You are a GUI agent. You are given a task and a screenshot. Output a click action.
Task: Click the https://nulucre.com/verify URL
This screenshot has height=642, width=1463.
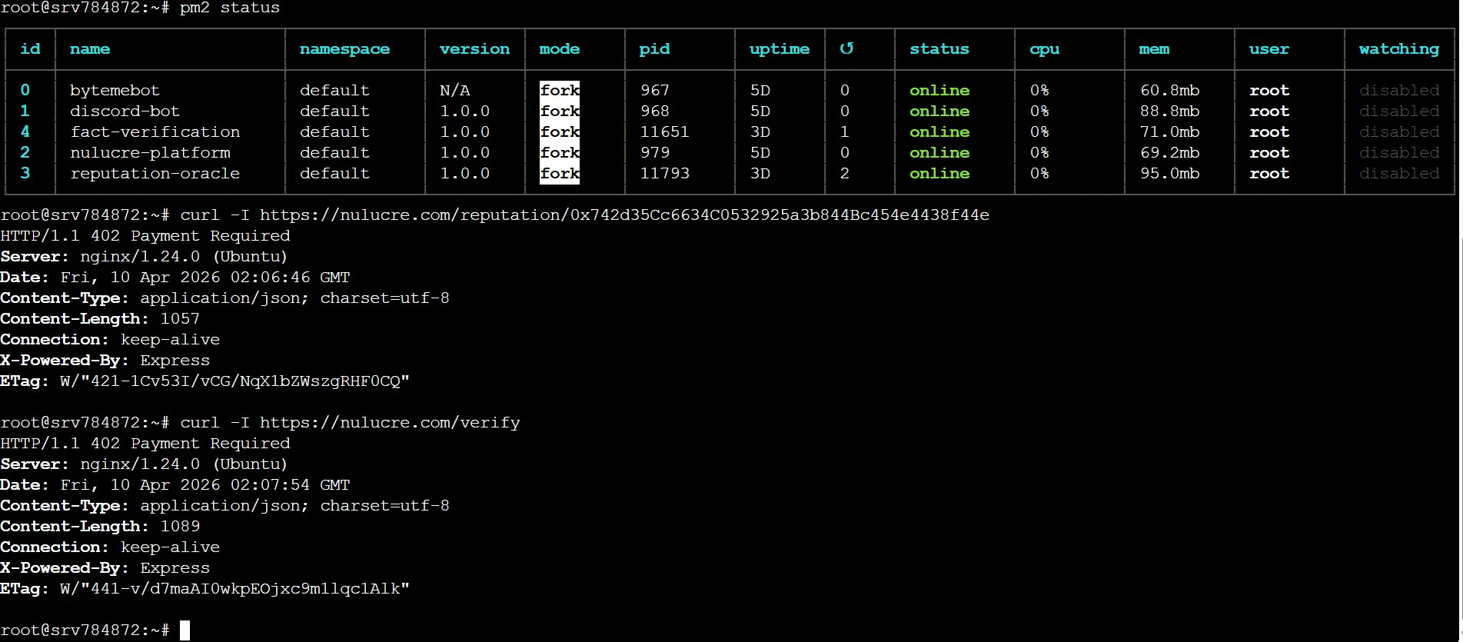(390, 422)
